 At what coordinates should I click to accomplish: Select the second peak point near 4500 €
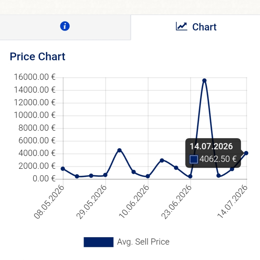119,150
